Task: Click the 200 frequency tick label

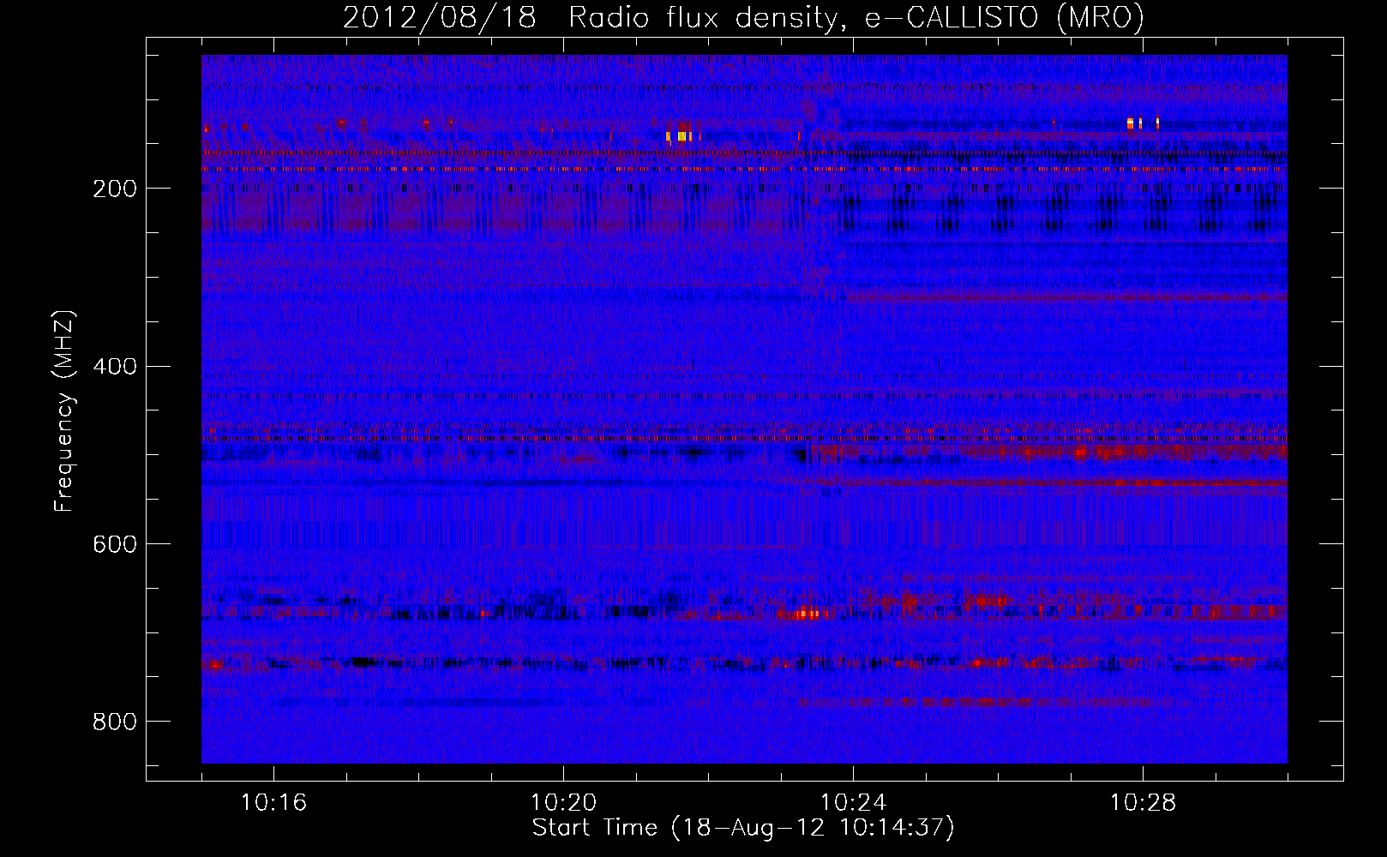Action: (x=115, y=189)
